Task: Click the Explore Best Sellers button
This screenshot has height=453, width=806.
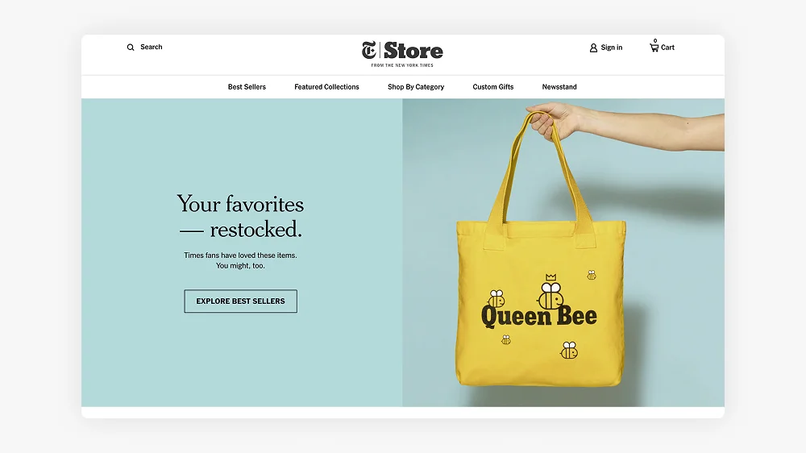Action: tap(240, 301)
